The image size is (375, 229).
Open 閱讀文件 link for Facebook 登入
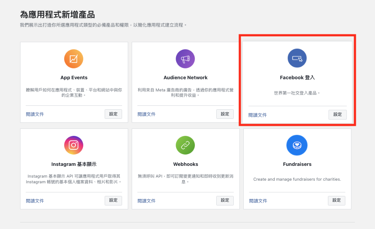pos(258,115)
